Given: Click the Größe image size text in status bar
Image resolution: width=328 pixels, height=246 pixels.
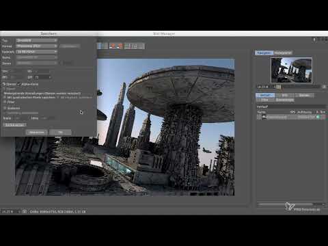Looking at the screenshot, I should point(58,212).
